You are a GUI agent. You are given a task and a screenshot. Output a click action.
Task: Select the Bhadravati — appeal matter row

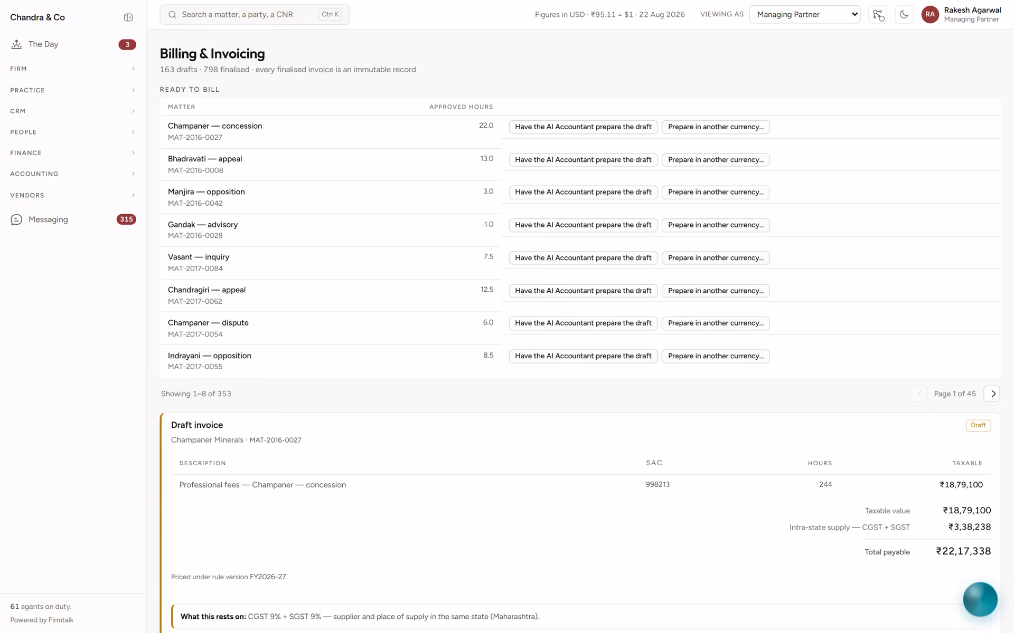580,165
